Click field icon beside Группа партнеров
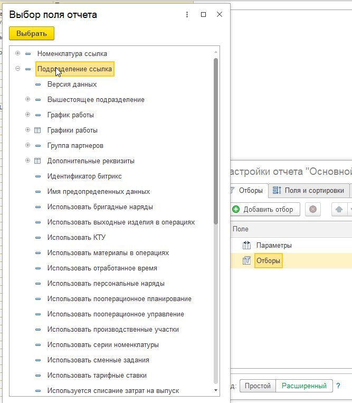 point(38,146)
